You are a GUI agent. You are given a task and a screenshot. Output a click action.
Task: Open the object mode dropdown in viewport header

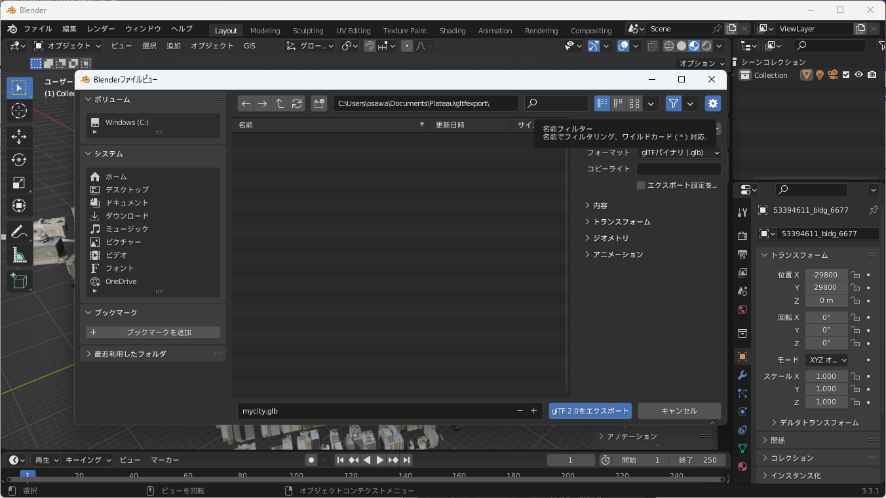point(67,46)
